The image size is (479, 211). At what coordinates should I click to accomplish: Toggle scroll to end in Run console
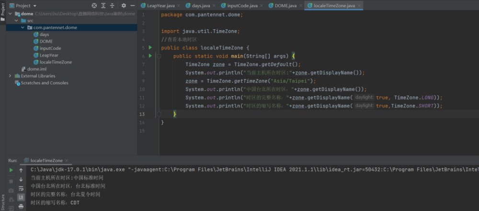click(x=21, y=197)
